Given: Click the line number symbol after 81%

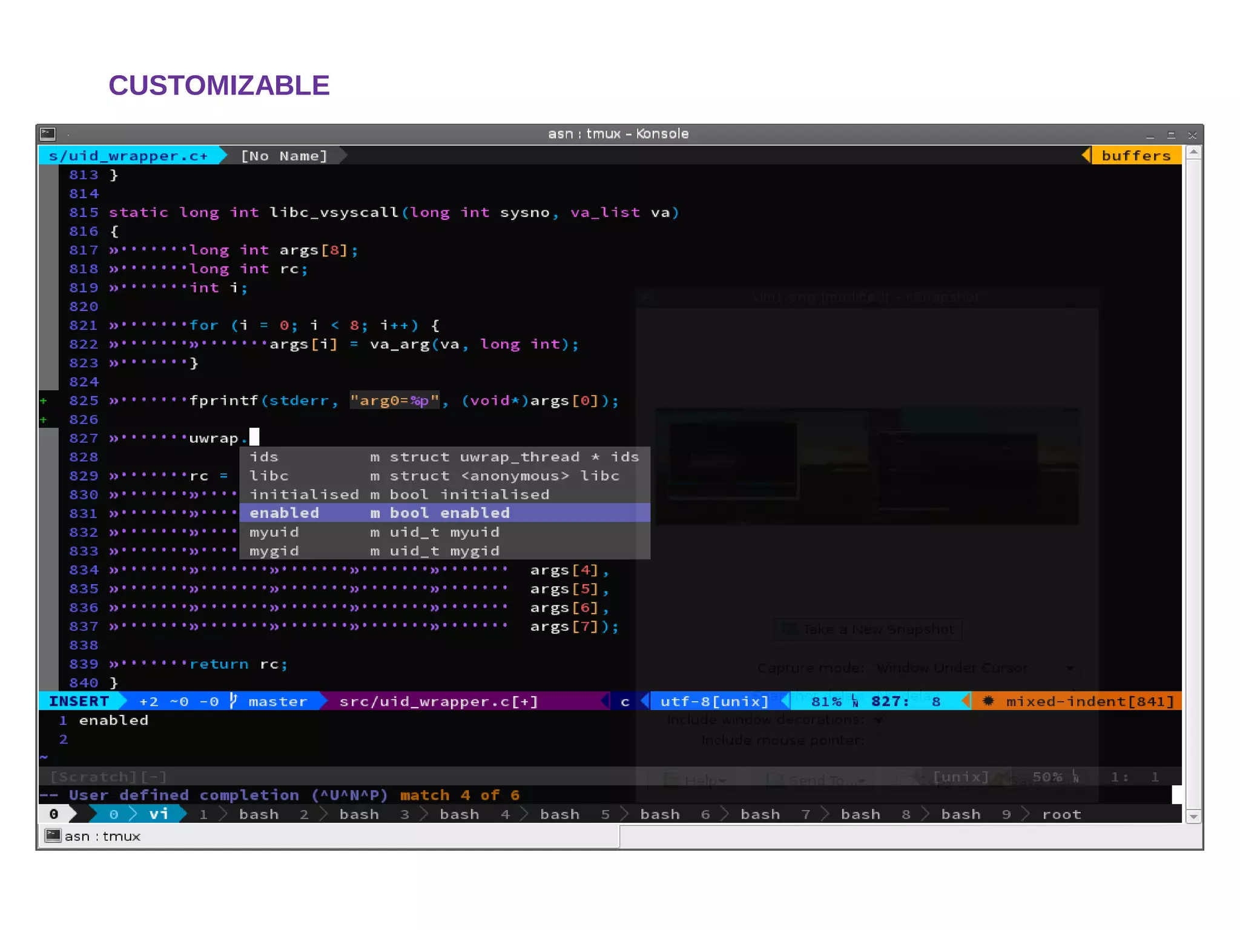Looking at the screenshot, I should 855,701.
